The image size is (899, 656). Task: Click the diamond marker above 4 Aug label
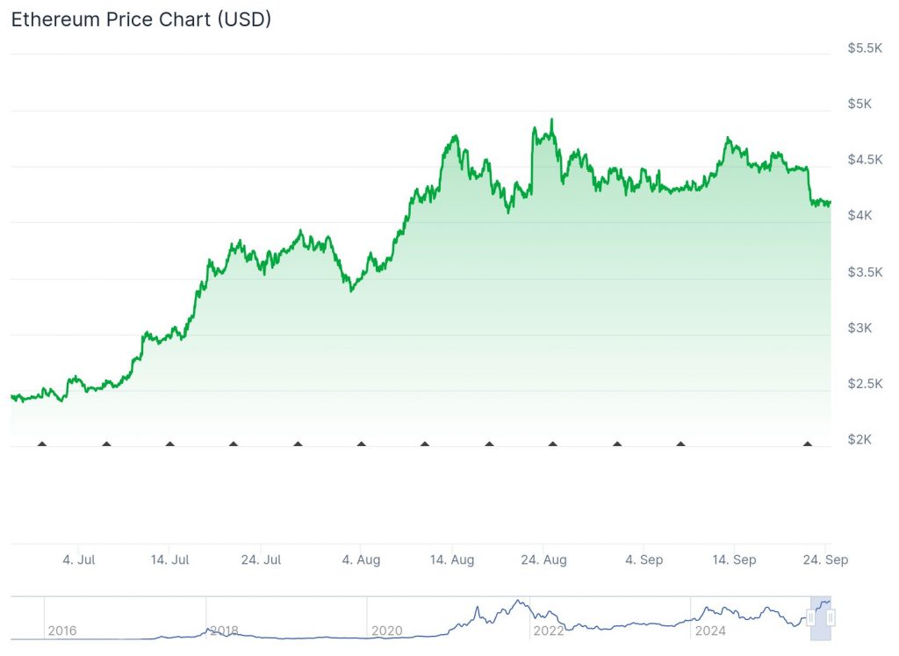tap(362, 444)
